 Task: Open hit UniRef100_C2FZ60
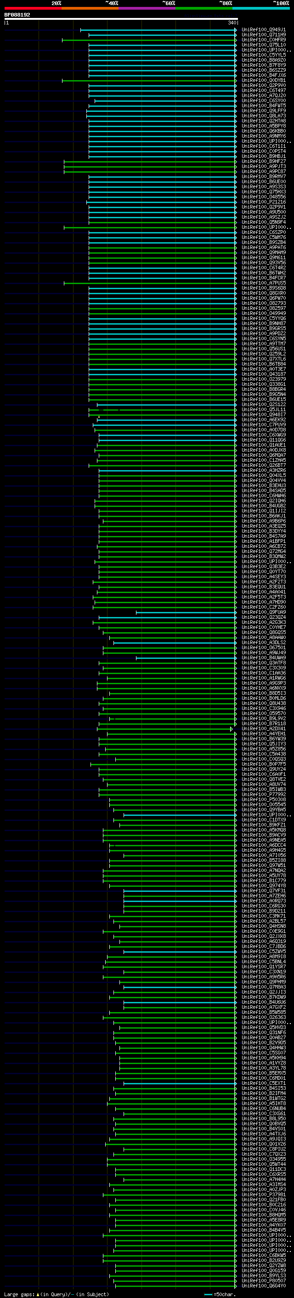click(x=263, y=607)
